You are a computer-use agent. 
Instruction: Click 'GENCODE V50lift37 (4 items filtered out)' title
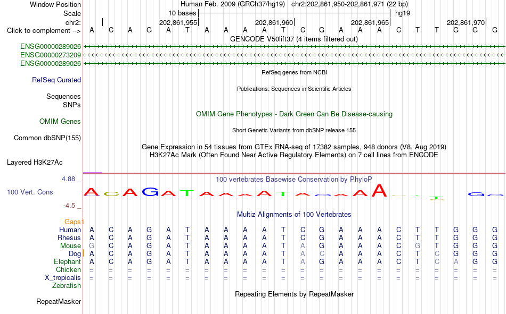coord(294,39)
